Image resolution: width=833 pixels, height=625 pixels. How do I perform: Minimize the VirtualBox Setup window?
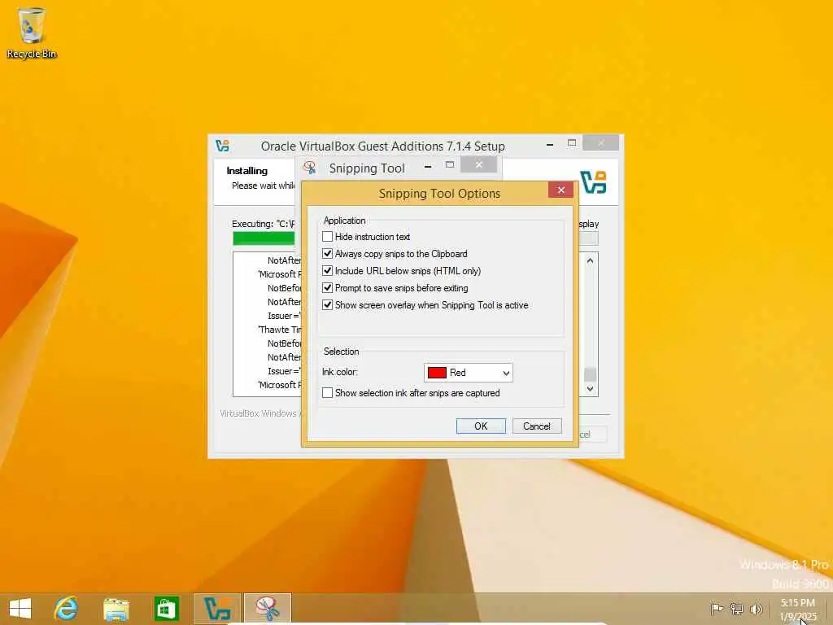(550, 144)
